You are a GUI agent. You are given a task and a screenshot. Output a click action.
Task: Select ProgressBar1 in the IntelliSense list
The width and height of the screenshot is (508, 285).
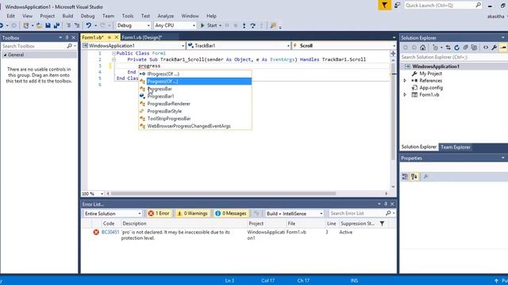click(x=195, y=97)
